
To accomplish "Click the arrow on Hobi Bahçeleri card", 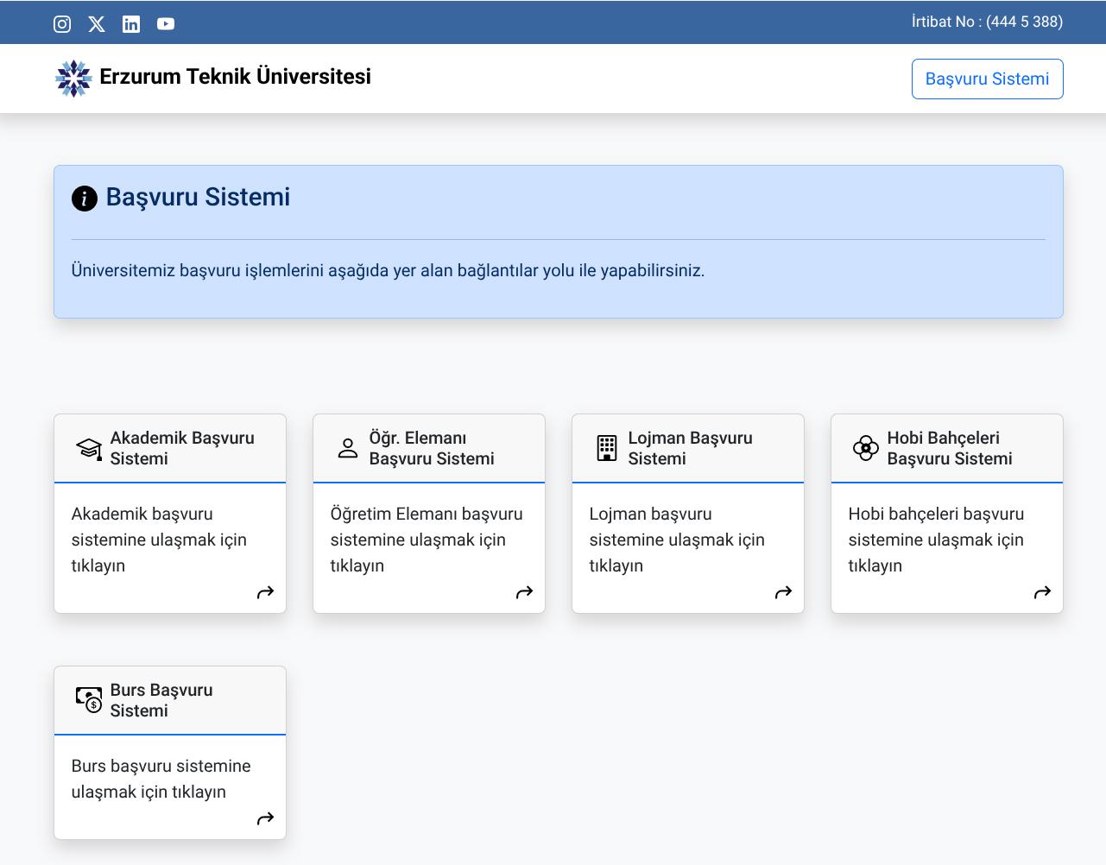I will tap(1043, 592).
